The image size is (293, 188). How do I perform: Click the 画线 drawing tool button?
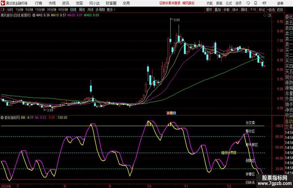coord(244,10)
